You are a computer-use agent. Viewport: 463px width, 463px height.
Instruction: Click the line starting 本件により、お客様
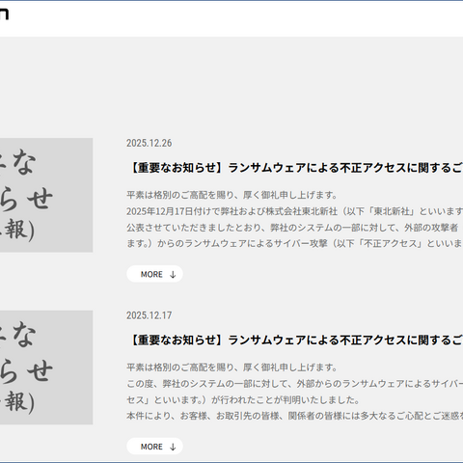coord(294,416)
